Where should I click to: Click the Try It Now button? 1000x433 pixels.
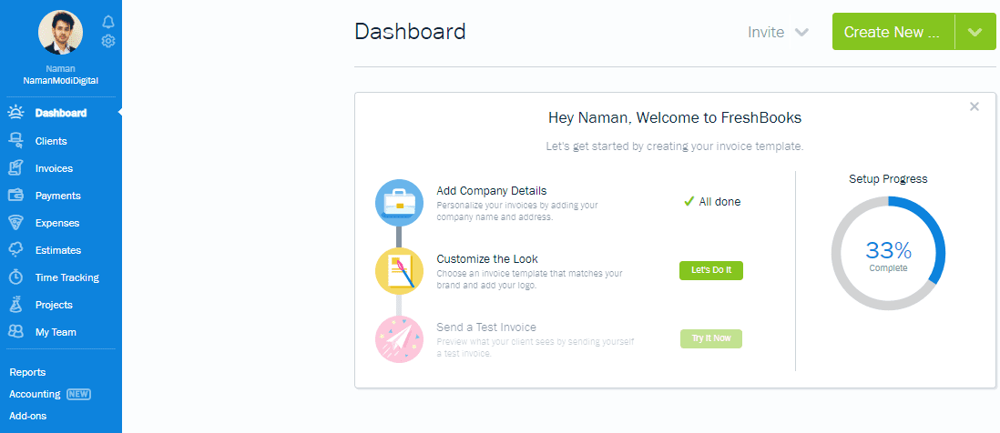click(x=711, y=338)
